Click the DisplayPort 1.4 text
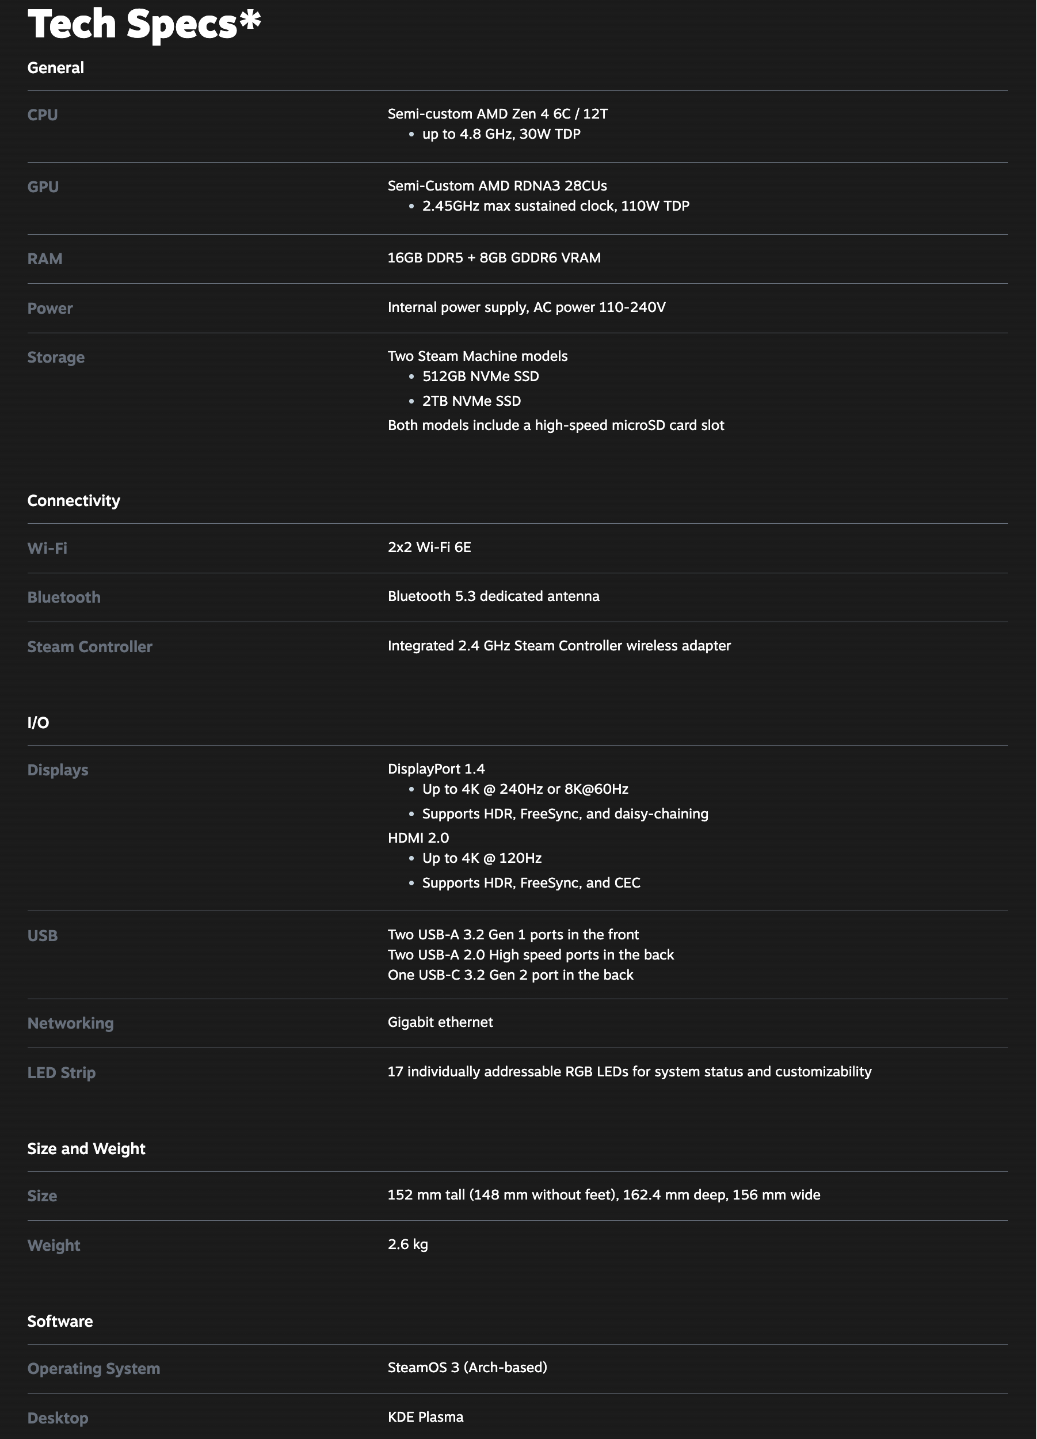 click(x=436, y=769)
